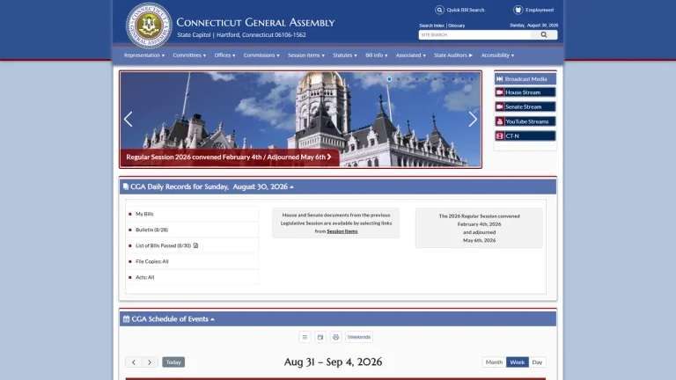Follow Session Items link in notice
This screenshot has height=380, width=676.
tap(342, 231)
